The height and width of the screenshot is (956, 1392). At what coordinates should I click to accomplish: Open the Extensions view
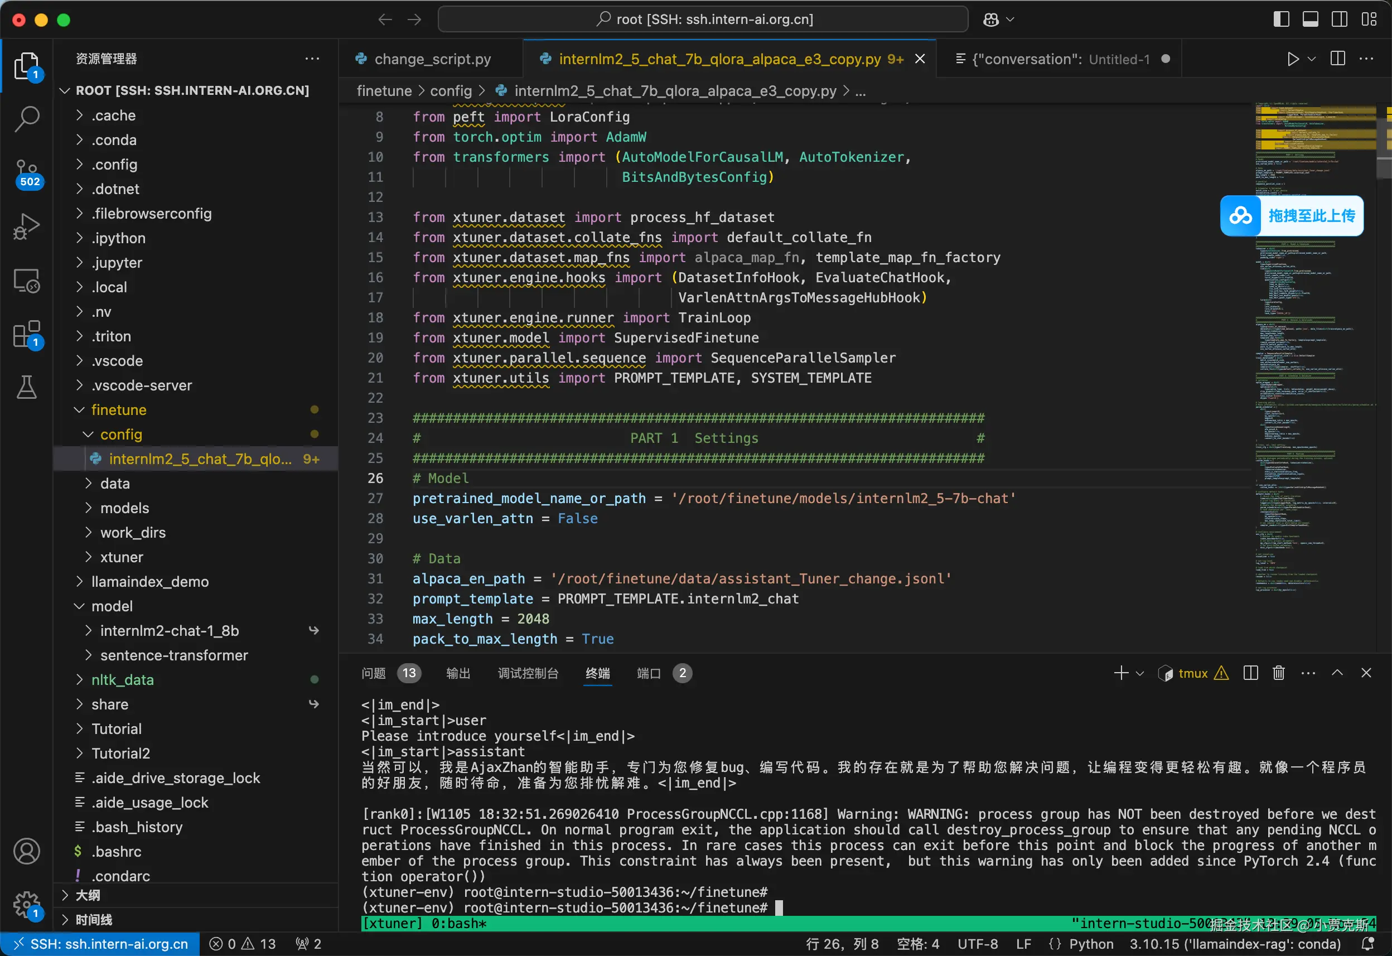coord(26,334)
